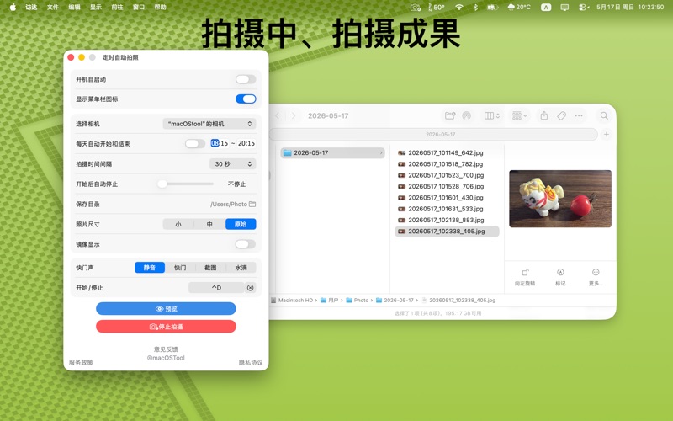The image size is (673, 421).
Task: Select the 2026-05-17 folder in column
Action: click(x=332, y=152)
